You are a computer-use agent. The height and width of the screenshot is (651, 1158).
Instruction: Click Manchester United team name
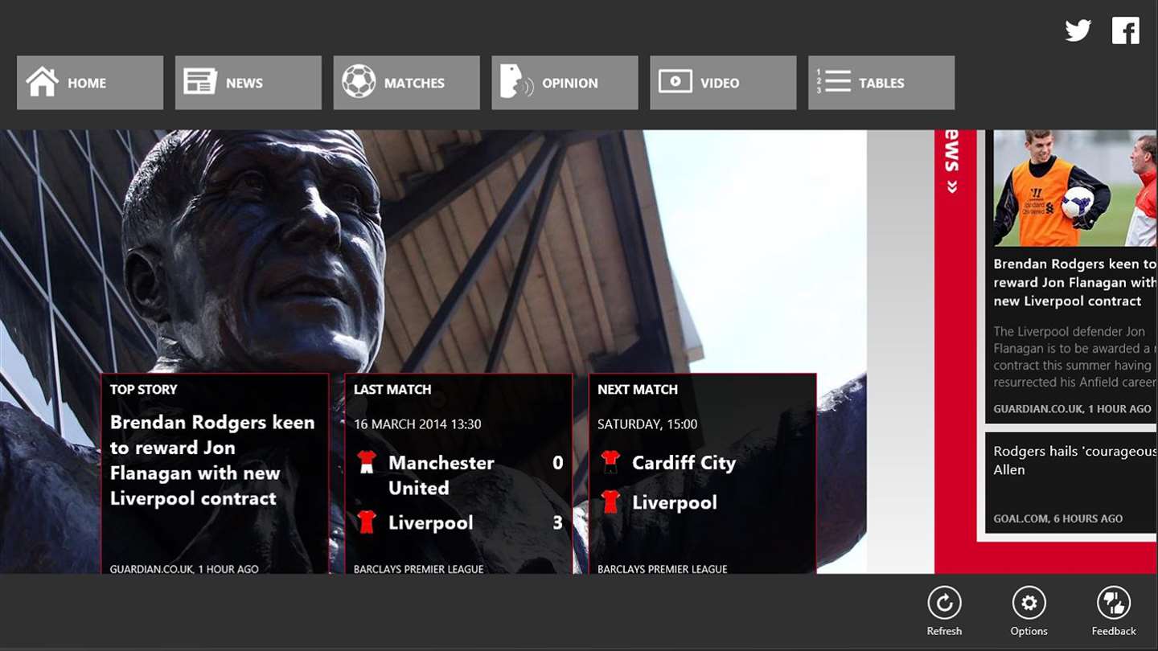point(441,475)
